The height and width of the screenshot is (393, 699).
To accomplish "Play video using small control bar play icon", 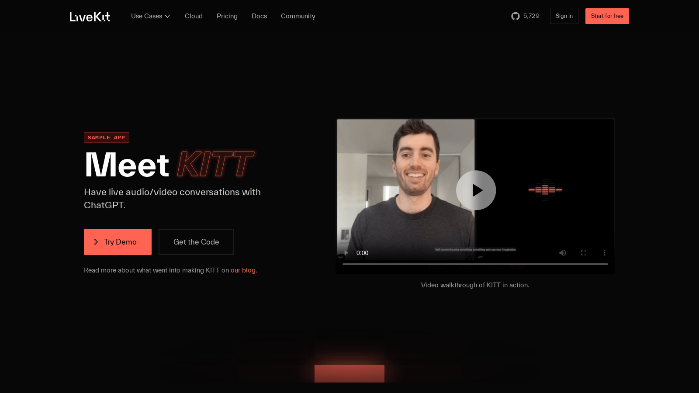I will [x=346, y=253].
